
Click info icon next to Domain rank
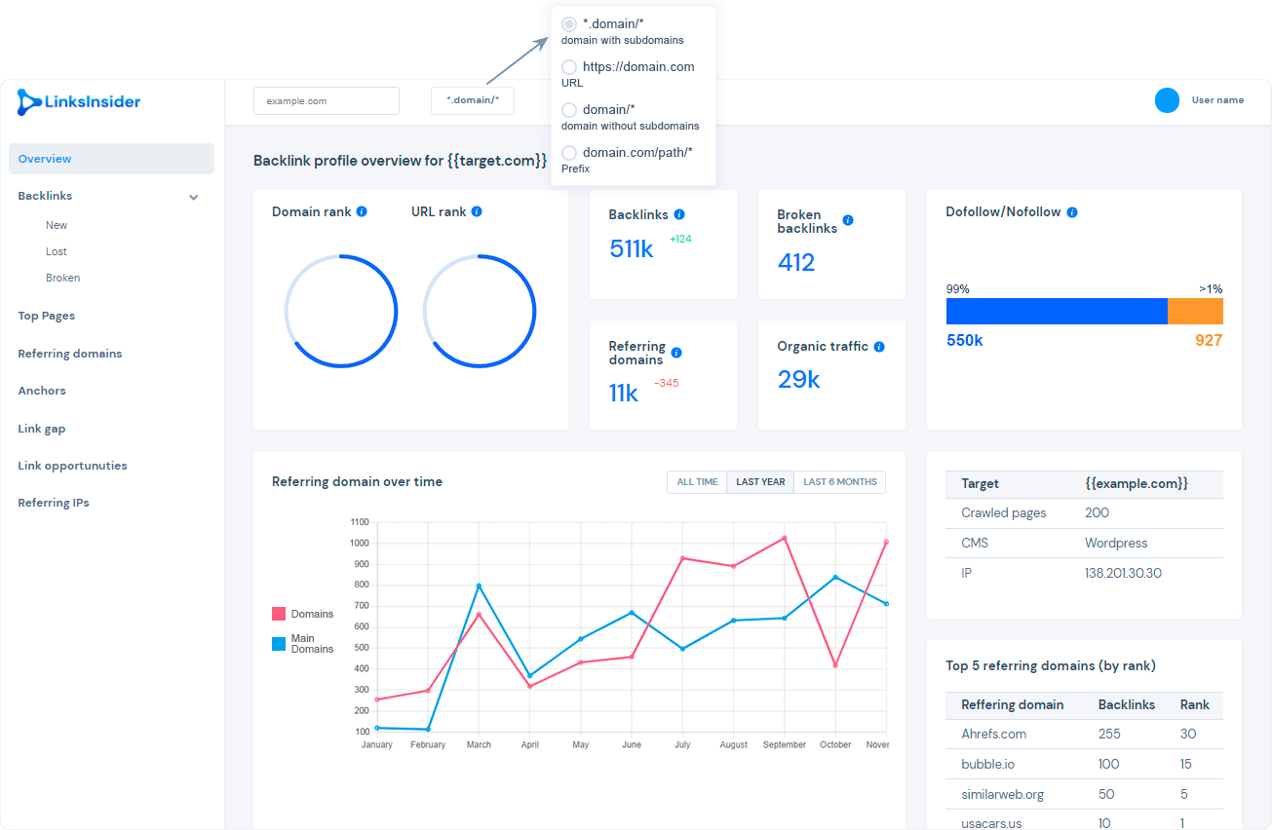(x=362, y=211)
